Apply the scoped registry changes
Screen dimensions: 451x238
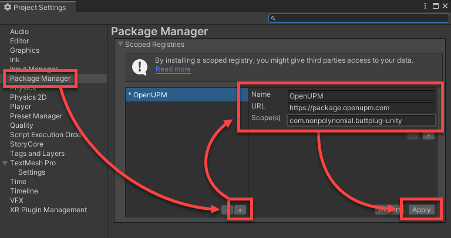click(422, 210)
